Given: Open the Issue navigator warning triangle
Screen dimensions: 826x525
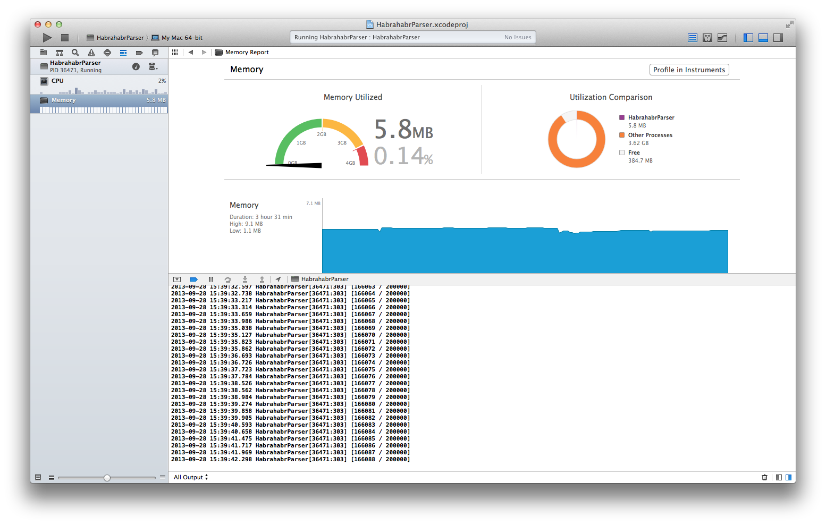Looking at the screenshot, I should click(x=91, y=53).
